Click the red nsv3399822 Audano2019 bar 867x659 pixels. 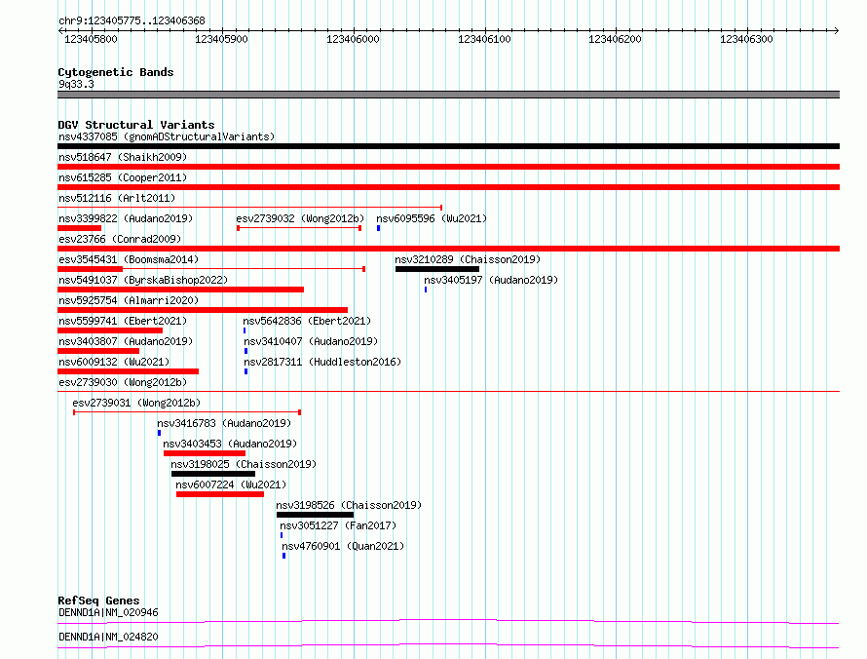pyautogui.click(x=80, y=228)
